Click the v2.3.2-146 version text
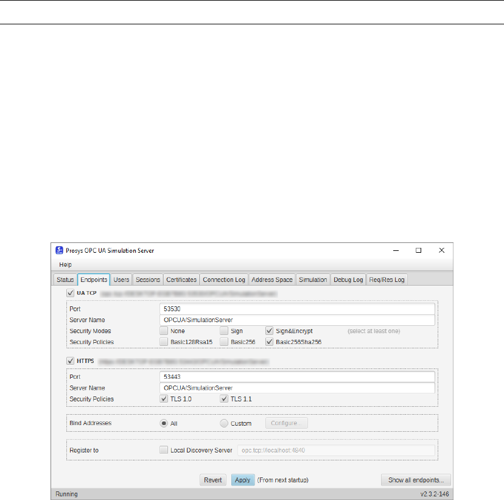Viewport: 504px width, 500px height. [x=435, y=494]
